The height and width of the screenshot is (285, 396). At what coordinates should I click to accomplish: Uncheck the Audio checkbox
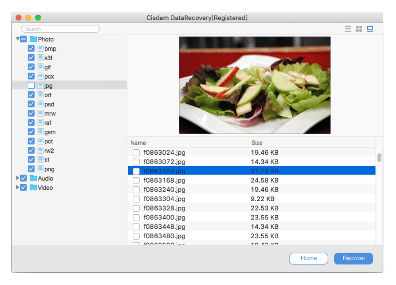(x=23, y=178)
